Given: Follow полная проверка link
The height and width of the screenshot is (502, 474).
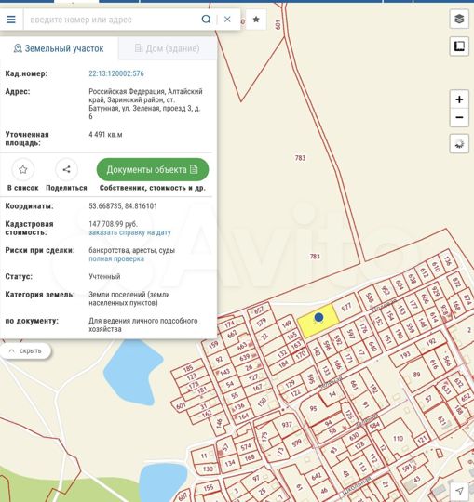Looking at the screenshot, I should coord(116,258).
